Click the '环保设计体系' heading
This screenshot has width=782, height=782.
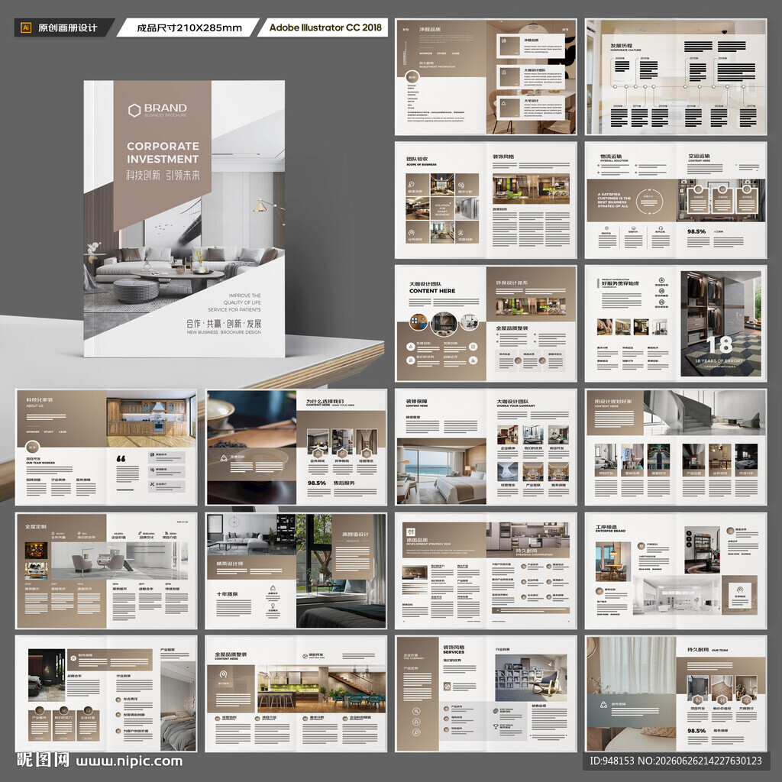coord(511,283)
